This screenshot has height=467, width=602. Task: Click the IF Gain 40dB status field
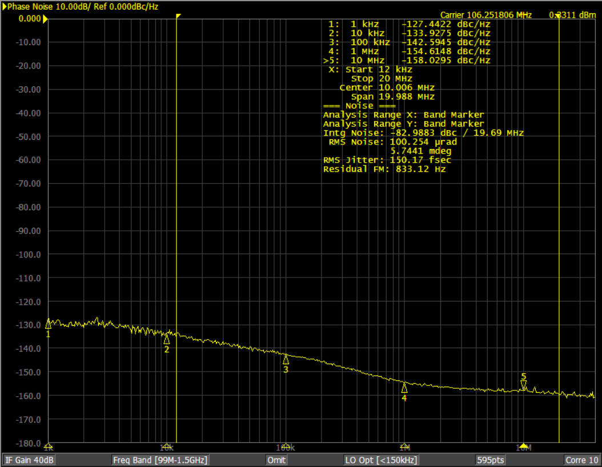pos(30,460)
